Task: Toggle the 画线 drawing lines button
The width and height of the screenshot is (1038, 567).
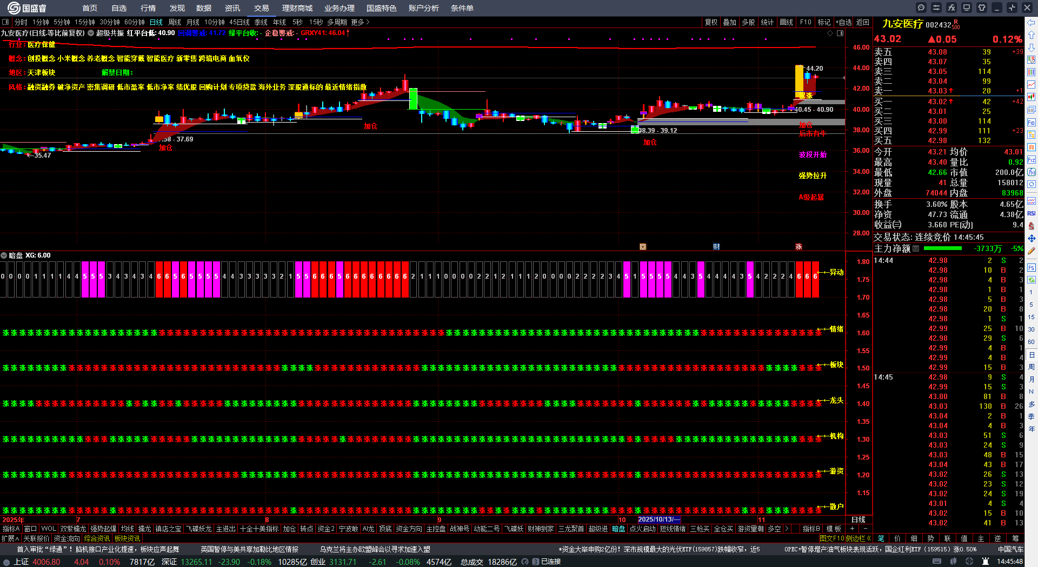Action: coord(786,22)
